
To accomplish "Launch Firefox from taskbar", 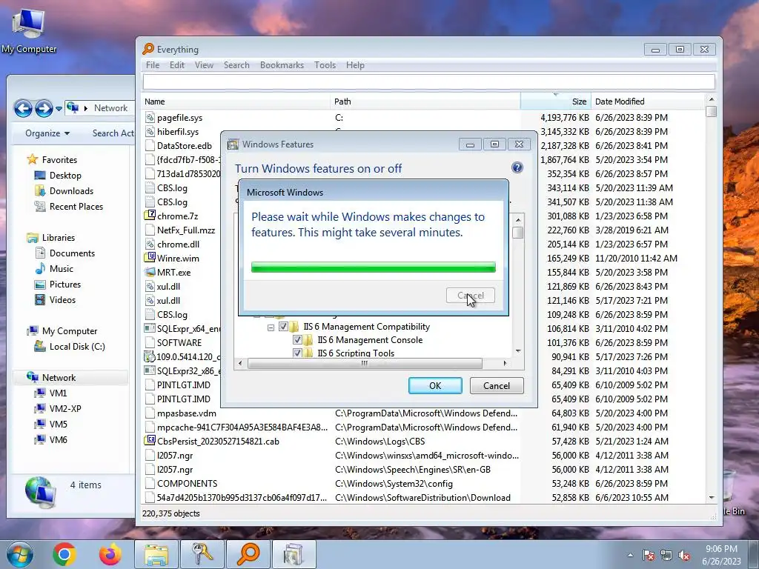I will click(x=110, y=554).
